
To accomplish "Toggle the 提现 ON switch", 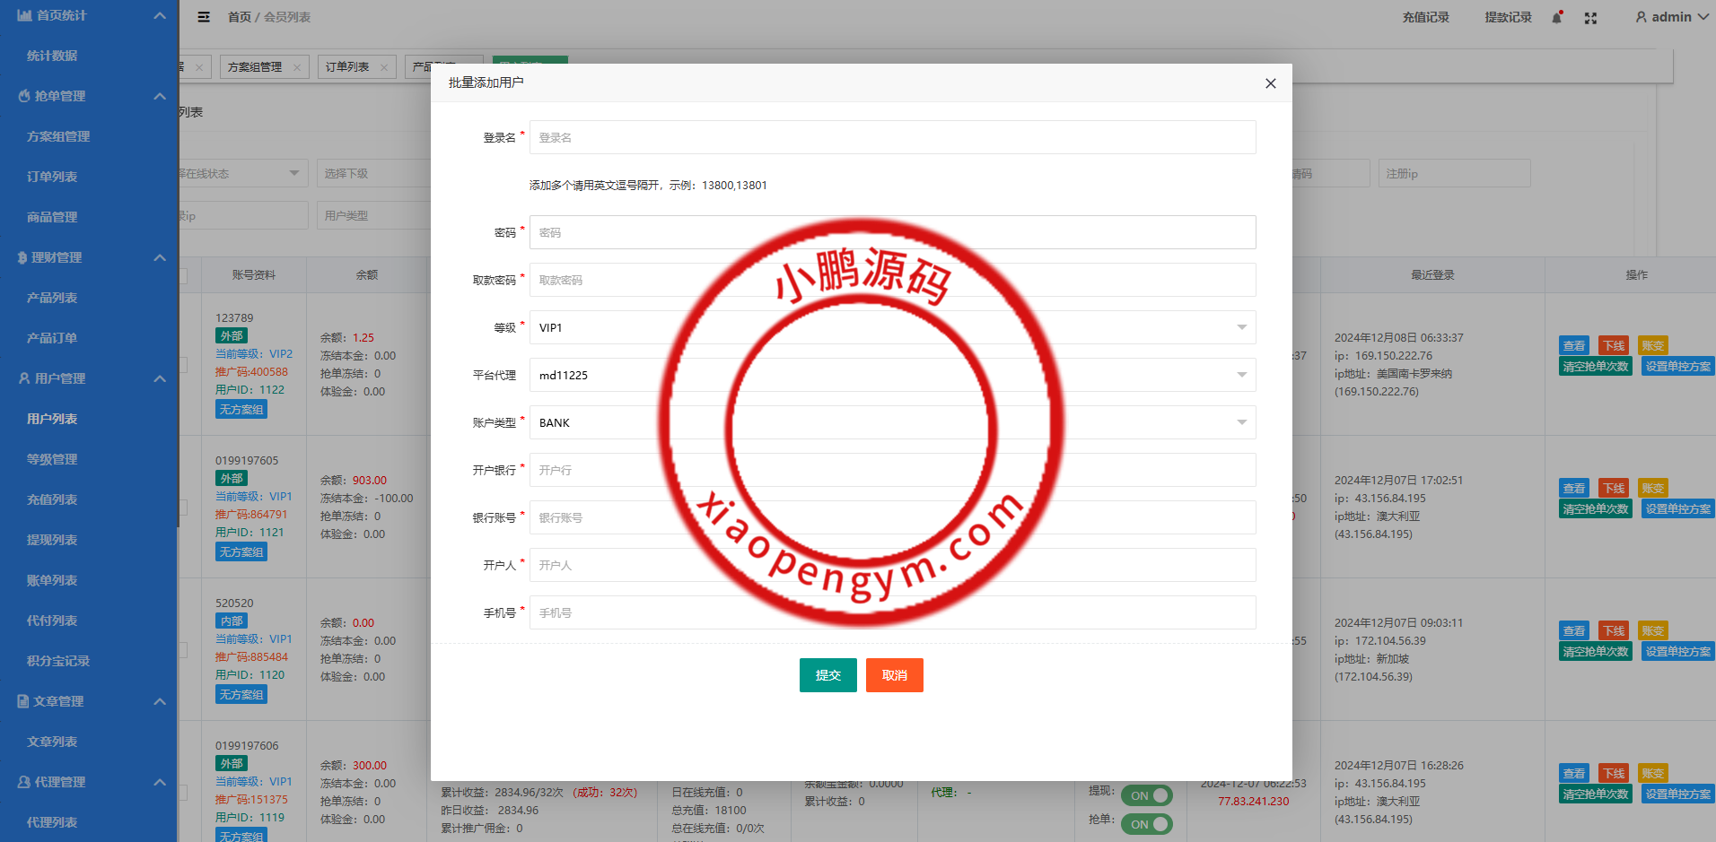I will (1146, 795).
